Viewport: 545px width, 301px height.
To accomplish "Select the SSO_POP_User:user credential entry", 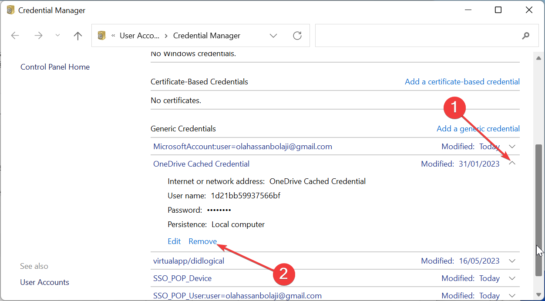I will pos(237,296).
